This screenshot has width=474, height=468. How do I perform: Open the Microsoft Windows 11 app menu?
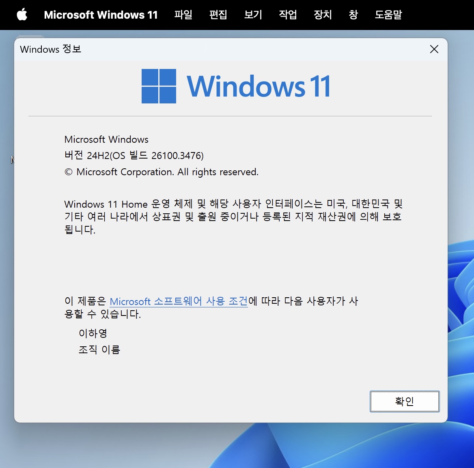click(x=101, y=15)
